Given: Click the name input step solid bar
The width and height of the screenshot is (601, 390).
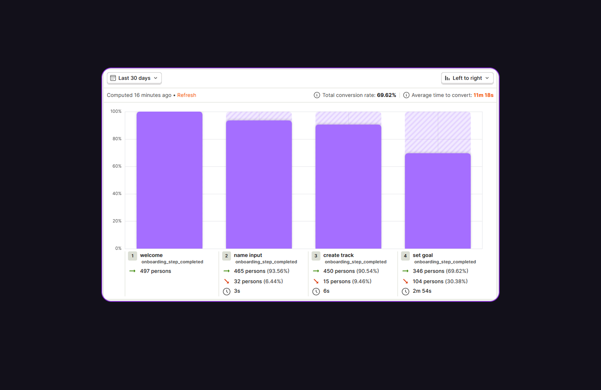Looking at the screenshot, I should [x=259, y=185].
